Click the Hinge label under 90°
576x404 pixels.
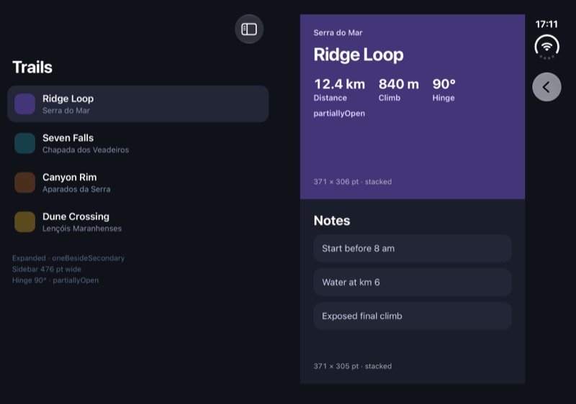pos(444,98)
